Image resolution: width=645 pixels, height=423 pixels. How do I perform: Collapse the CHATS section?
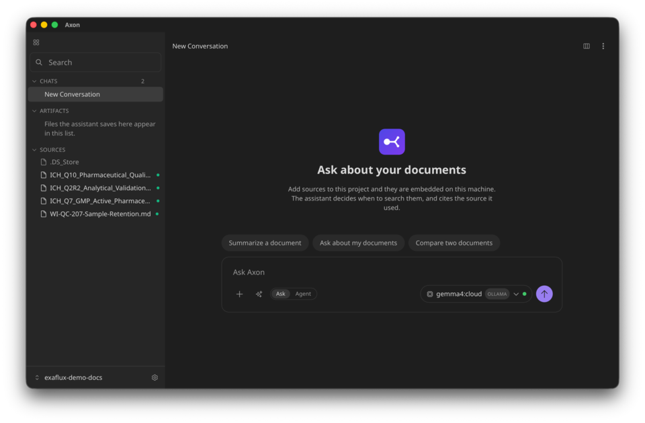point(34,81)
